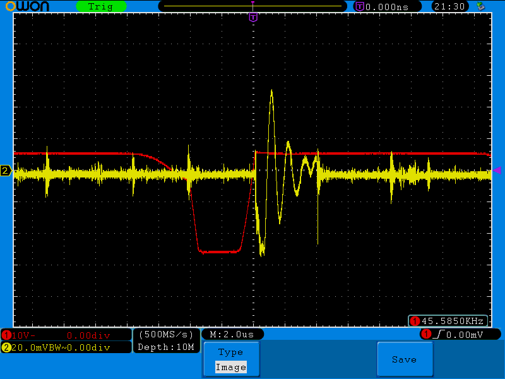Viewport: 505px width, 379px height.
Task: Click the purple T trigger position marker
Action: [253, 17]
